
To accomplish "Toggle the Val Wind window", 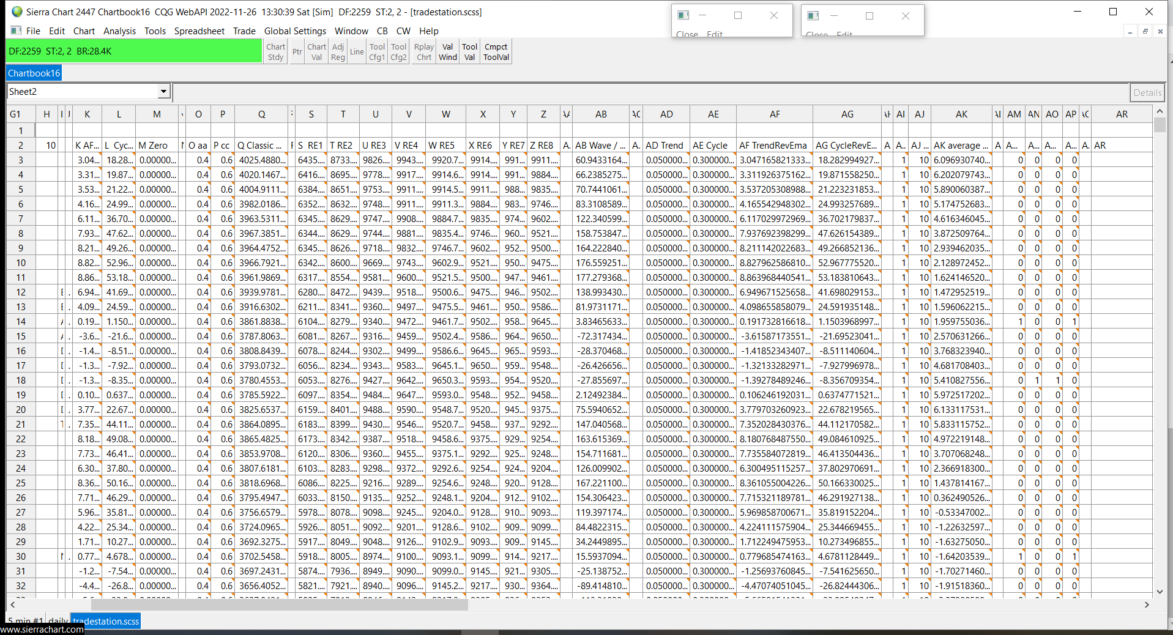I will tap(447, 52).
